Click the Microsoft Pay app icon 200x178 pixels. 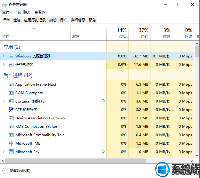click(11, 152)
